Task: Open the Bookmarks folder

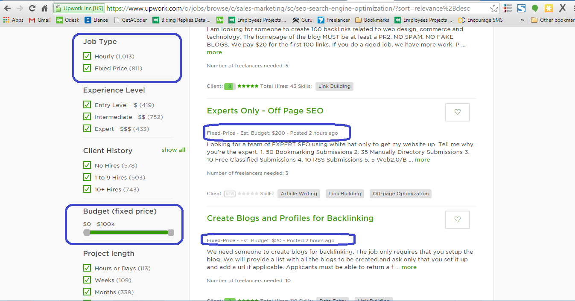Action: coord(372,20)
